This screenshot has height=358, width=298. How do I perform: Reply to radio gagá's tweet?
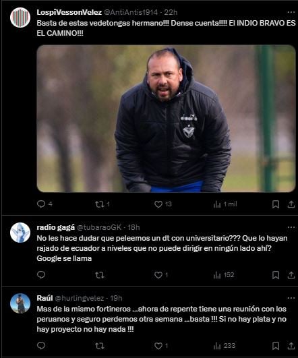coord(41,274)
